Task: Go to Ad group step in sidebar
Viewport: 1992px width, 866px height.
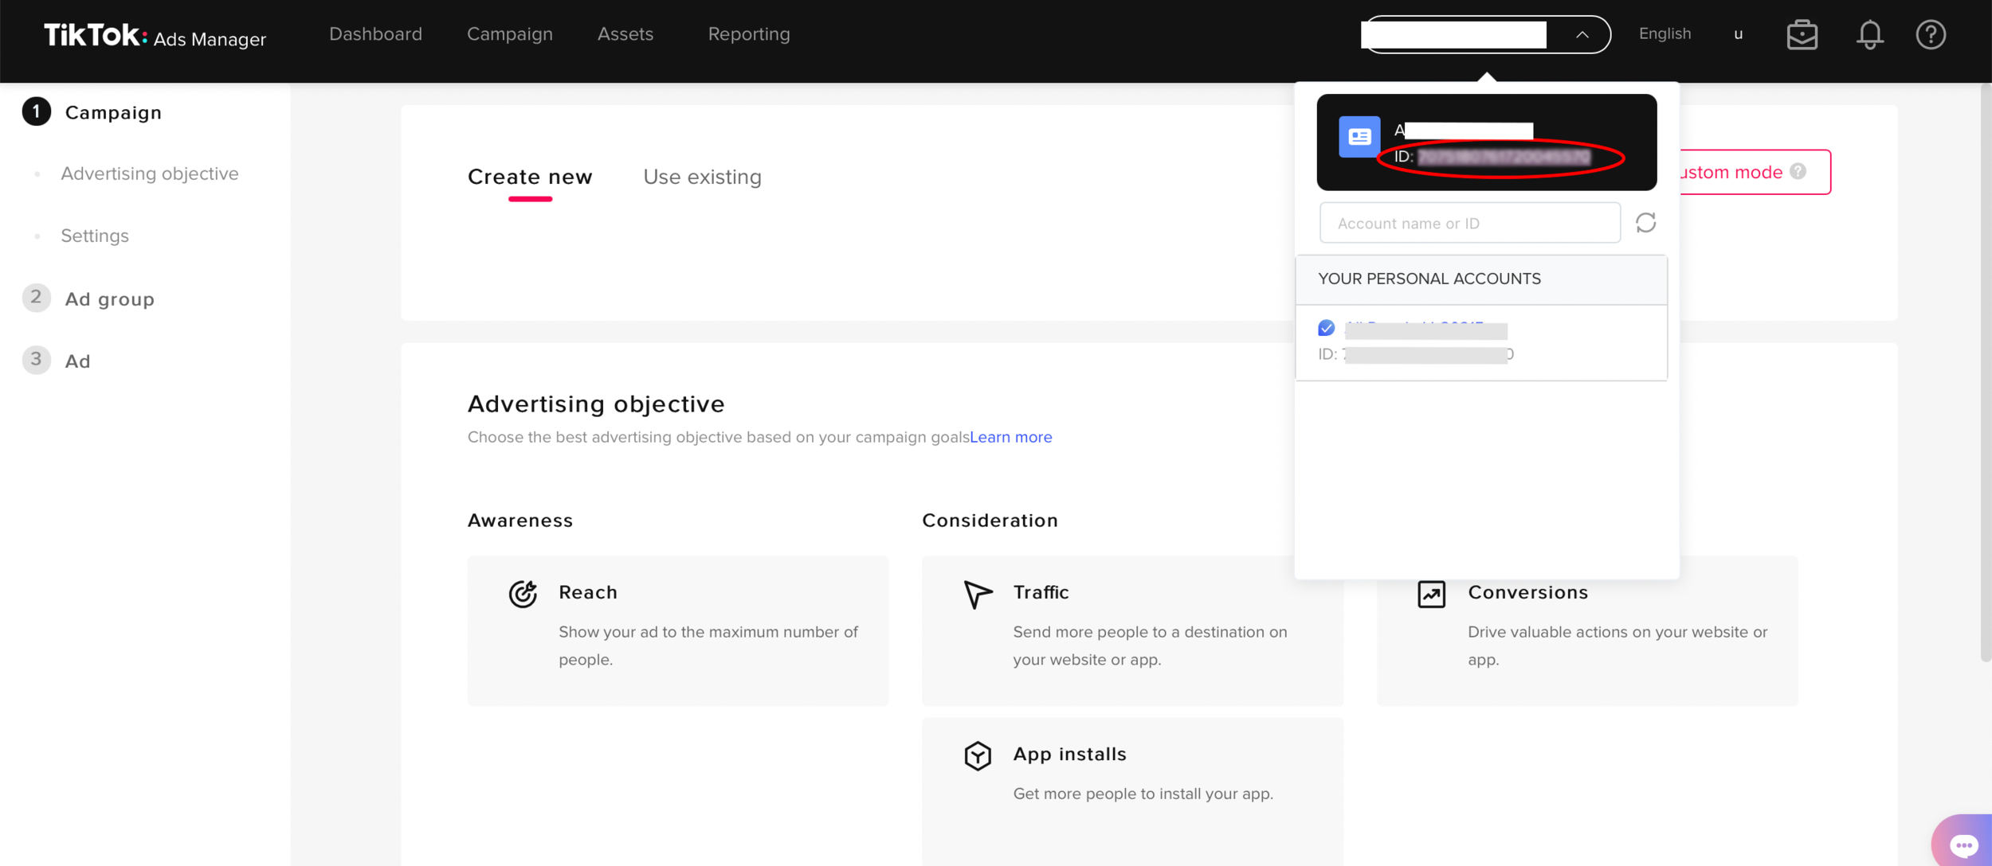Action: pyautogui.click(x=109, y=299)
